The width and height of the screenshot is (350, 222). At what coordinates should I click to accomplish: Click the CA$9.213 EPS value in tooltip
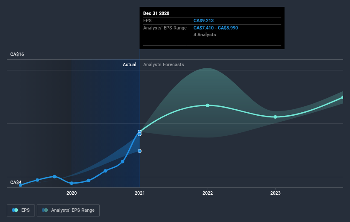pyautogui.click(x=204, y=20)
